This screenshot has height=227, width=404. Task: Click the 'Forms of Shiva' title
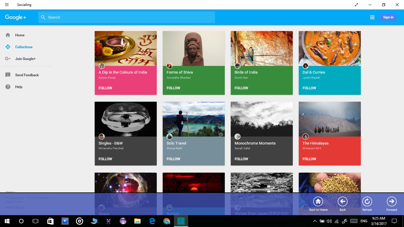click(x=180, y=72)
